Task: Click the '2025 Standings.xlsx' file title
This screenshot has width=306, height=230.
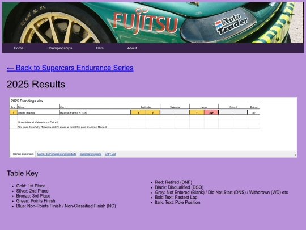Action: (27, 101)
